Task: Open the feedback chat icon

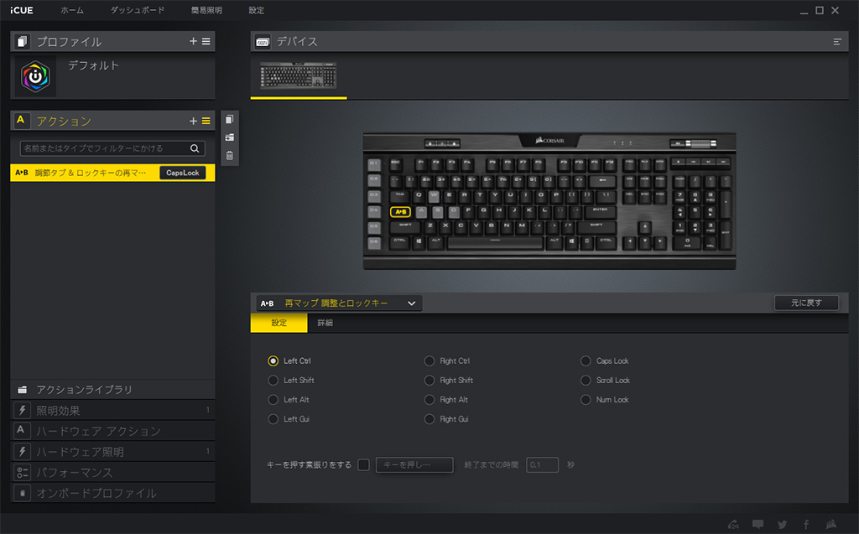Action: pos(757,524)
